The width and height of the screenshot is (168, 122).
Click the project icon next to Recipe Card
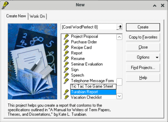[66, 48]
